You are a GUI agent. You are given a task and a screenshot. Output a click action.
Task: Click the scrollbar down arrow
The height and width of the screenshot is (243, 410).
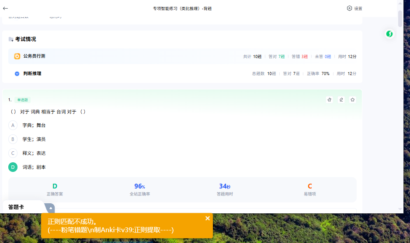pyautogui.click(x=400, y=209)
